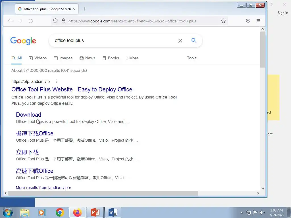Image resolution: width=291 pixels, height=218 pixels.
Task: Click the Firefox address bar URL
Action: [132, 21]
